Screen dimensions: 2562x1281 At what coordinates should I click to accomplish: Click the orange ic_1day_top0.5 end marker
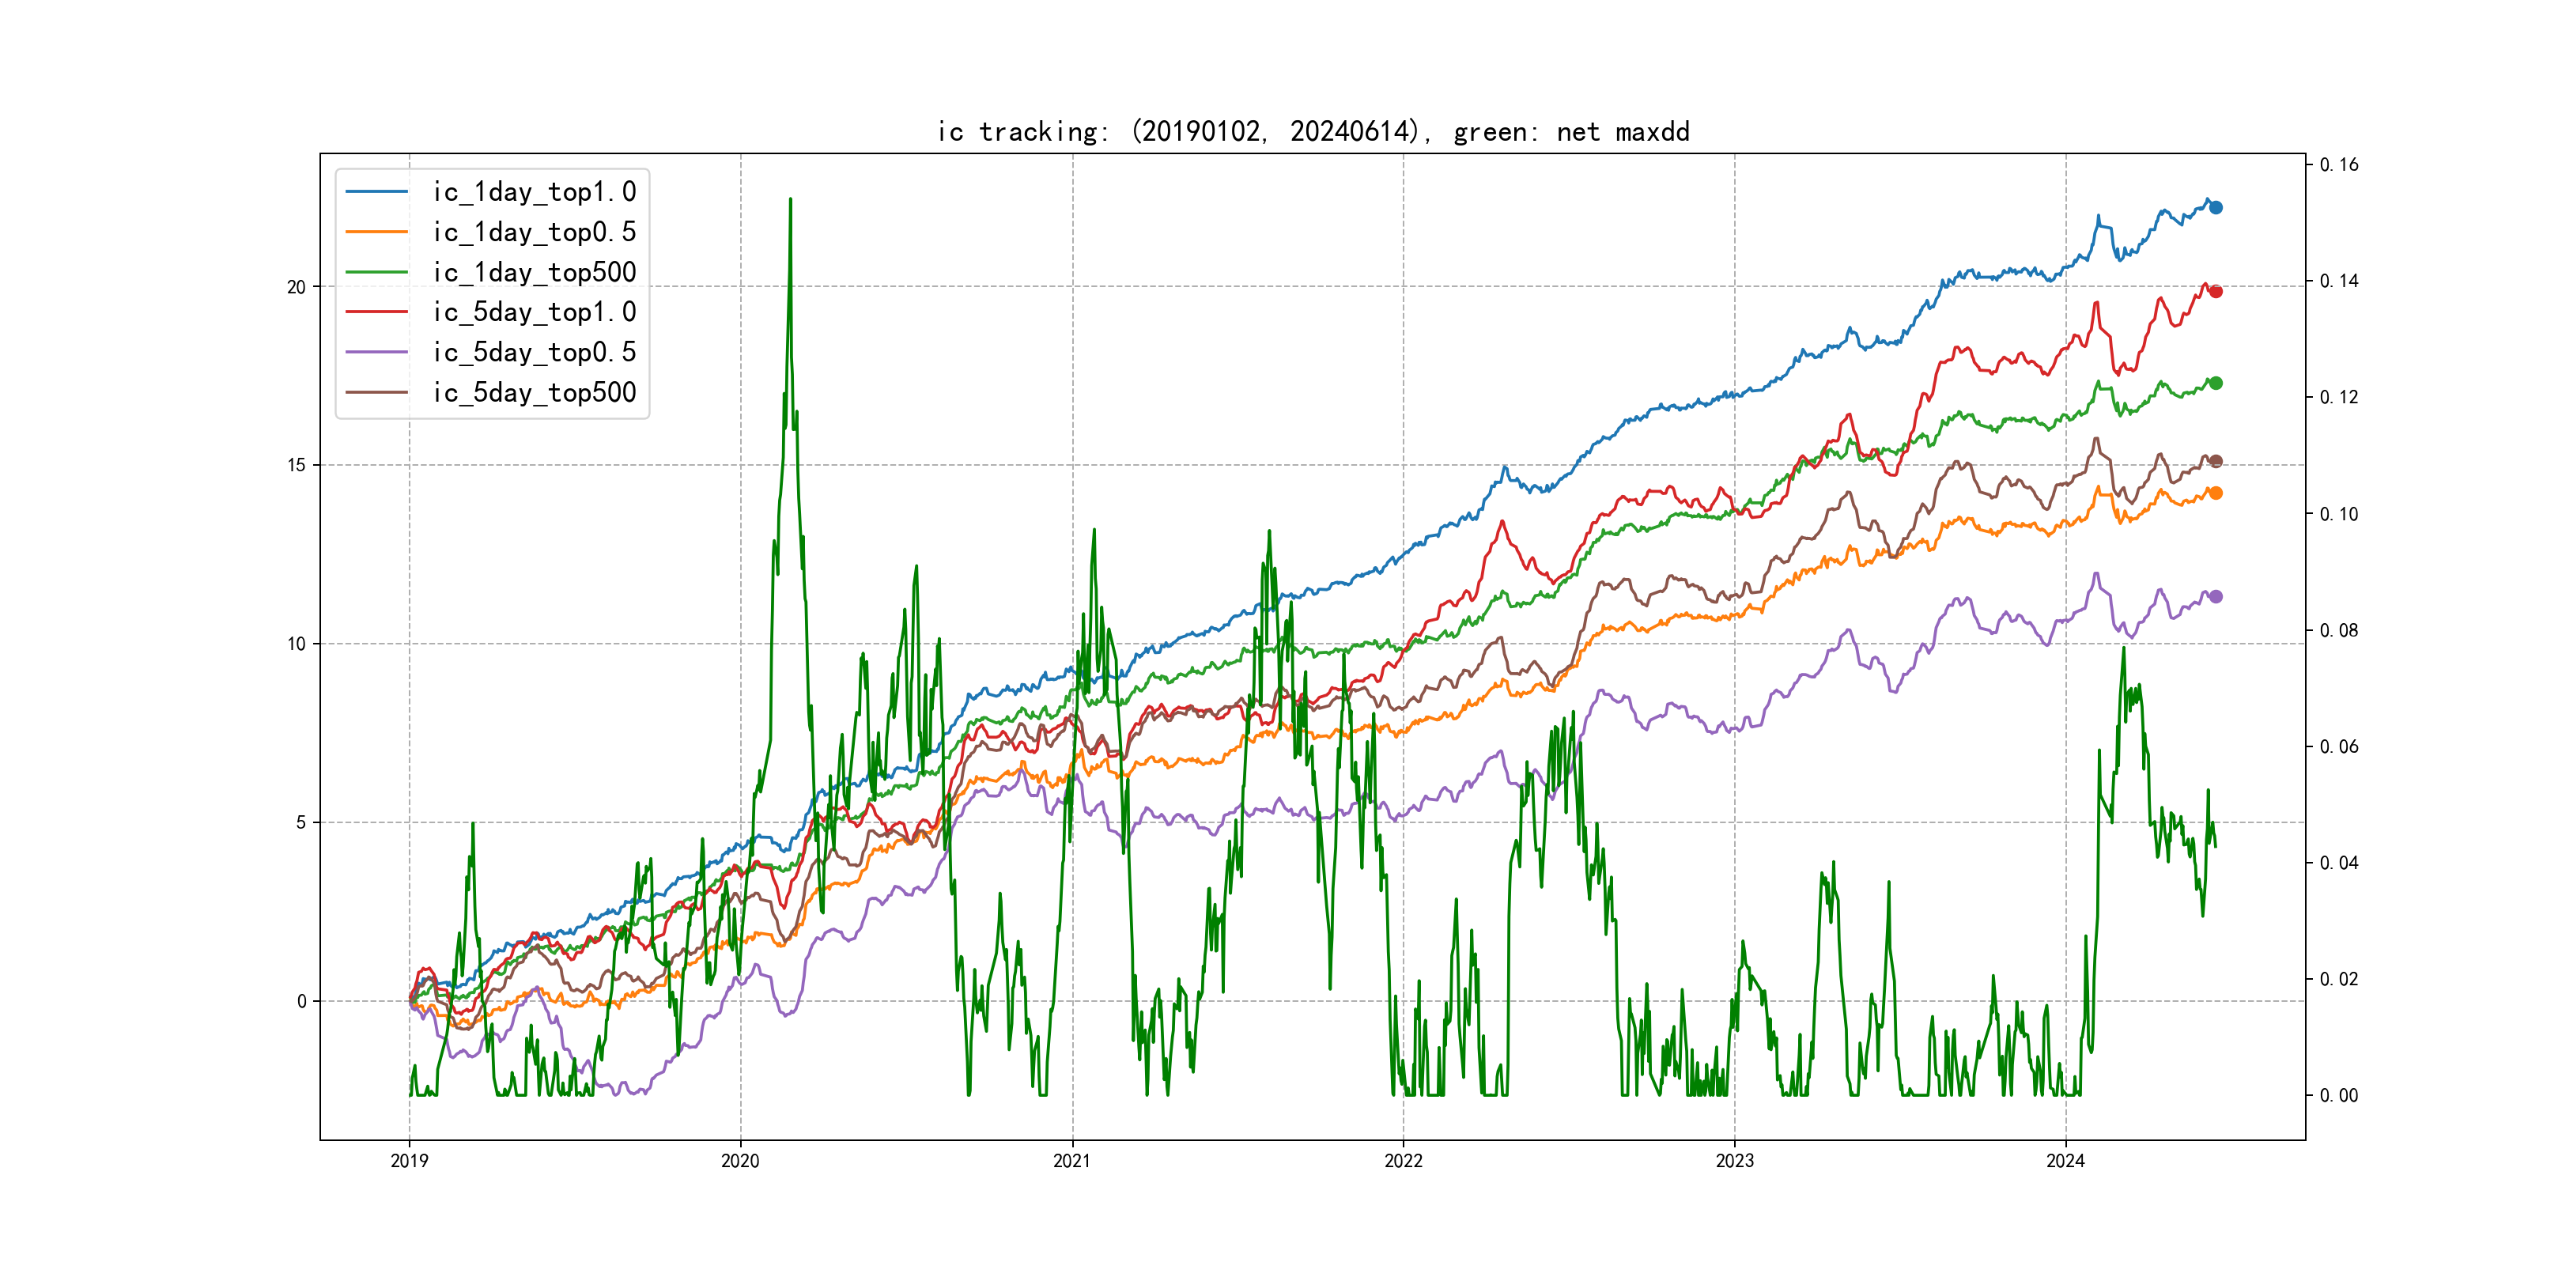pos(2215,493)
